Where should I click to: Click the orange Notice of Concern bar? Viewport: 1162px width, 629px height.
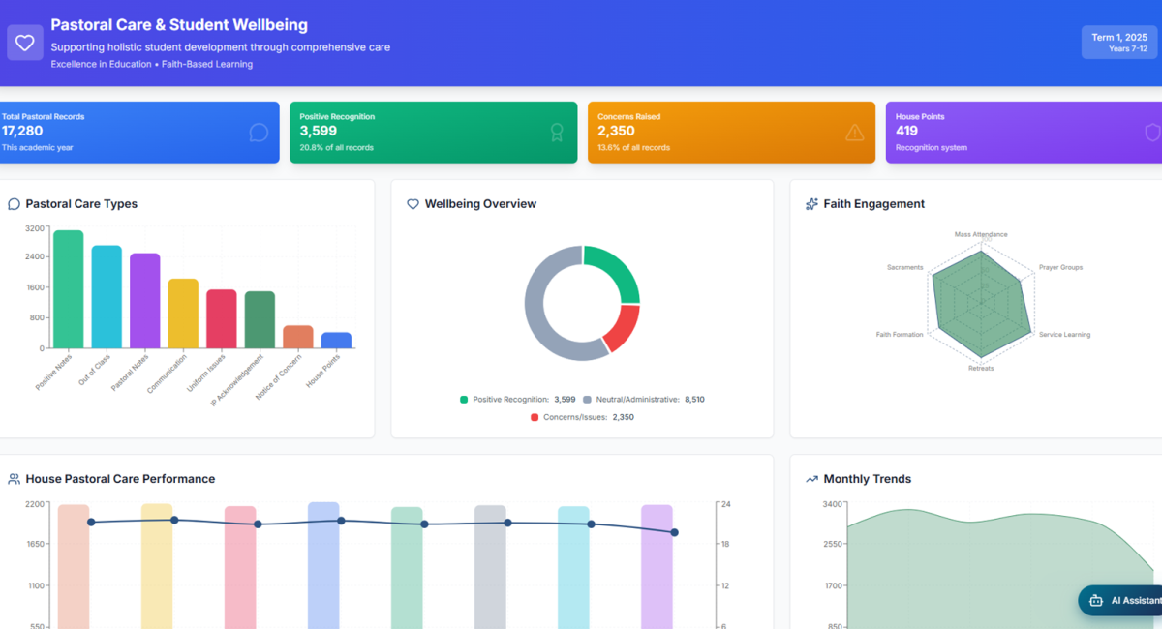[x=298, y=337]
